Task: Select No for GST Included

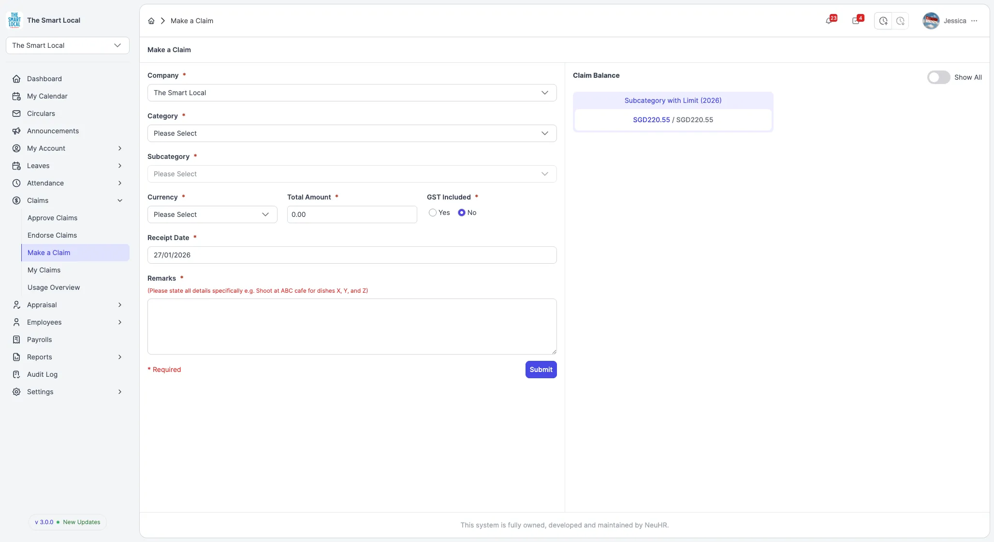Action: [462, 213]
